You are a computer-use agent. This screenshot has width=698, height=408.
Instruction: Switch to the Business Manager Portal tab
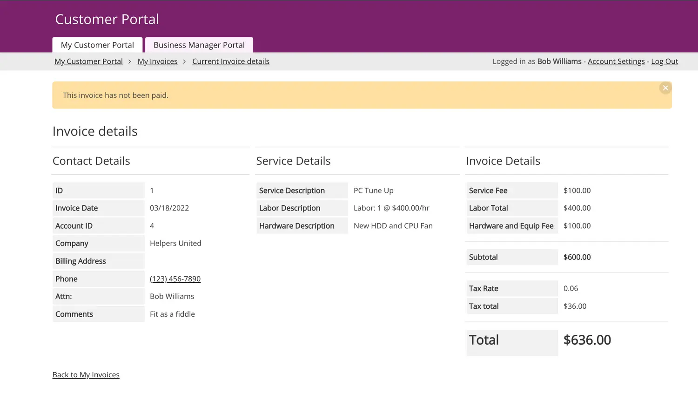click(x=199, y=45)
